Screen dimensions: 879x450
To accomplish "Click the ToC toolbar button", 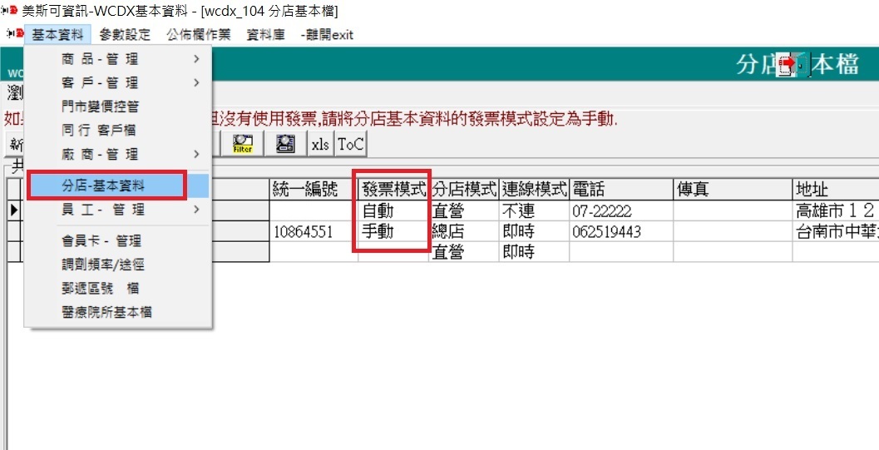I will 351,144.
